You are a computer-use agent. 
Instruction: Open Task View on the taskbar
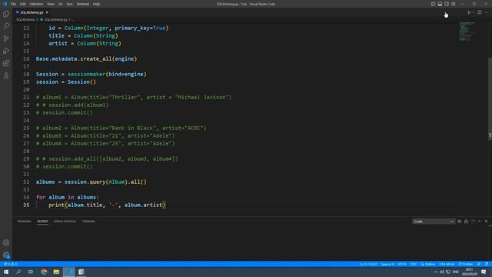(31, 272)
